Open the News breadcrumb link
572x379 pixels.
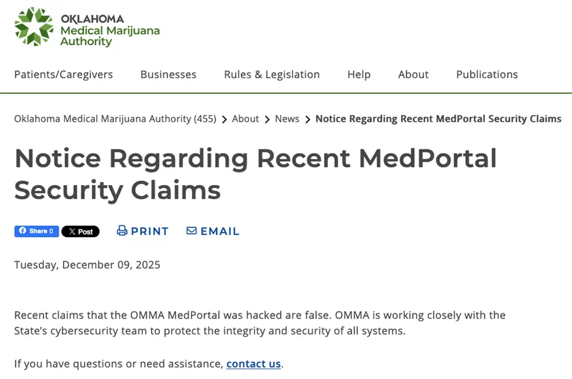[287, 119]
